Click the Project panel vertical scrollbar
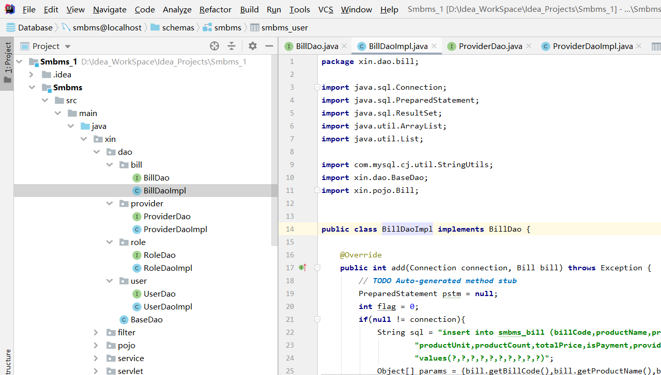Image resolution: width=661 pixels, height=375 pixels. (x=274, y=150)
